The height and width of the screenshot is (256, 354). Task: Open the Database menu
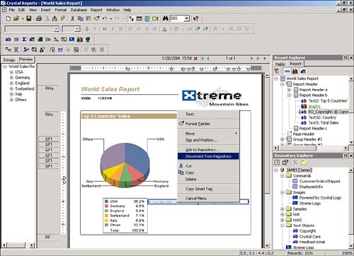(79, 10)
